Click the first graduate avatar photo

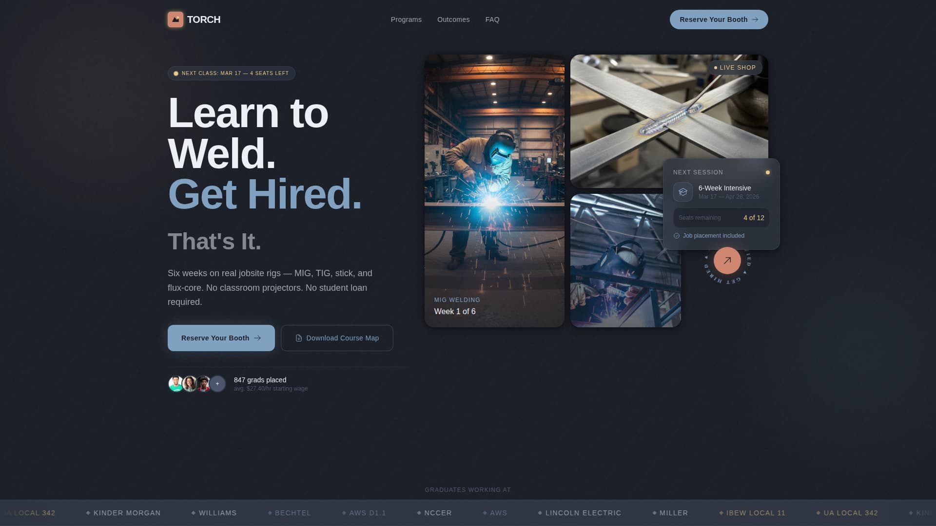(175, 384)
